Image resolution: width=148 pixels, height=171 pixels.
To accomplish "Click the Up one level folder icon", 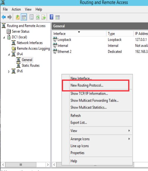I will coord(17,17).
